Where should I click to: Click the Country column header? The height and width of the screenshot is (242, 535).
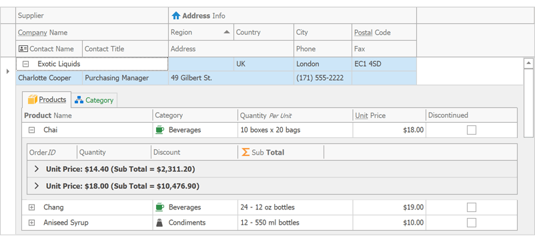[x=263, y=33]
